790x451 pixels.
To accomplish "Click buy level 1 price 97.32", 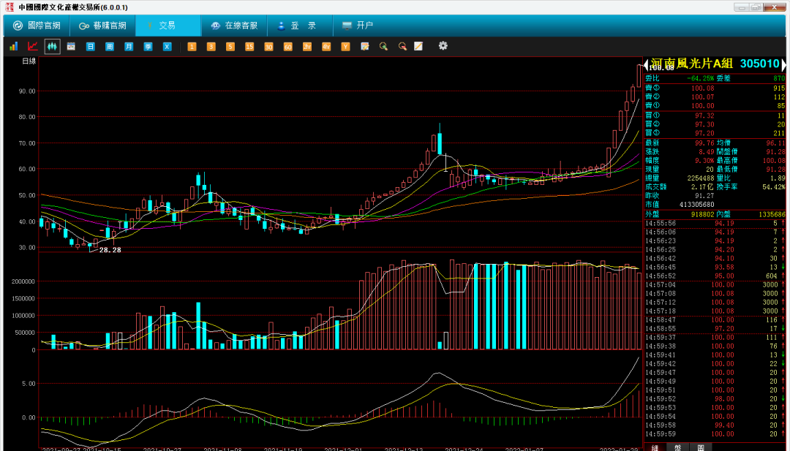I will [704, 115].
